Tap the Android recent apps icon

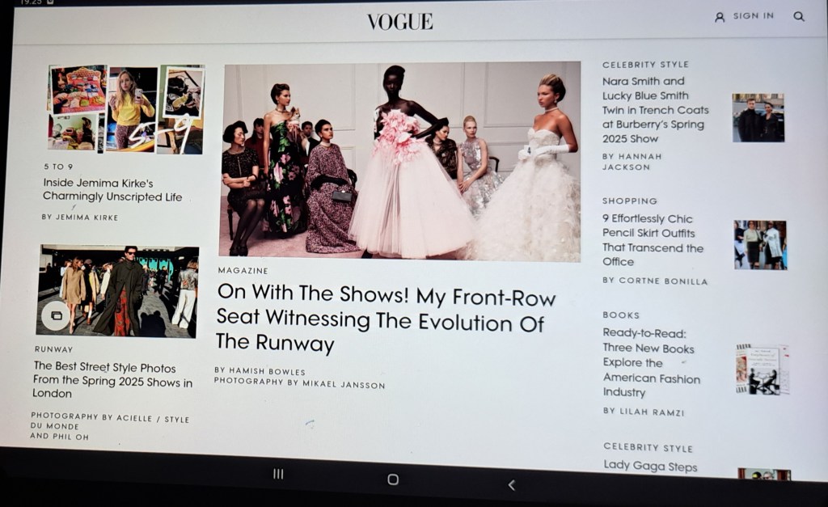[278, 475]
